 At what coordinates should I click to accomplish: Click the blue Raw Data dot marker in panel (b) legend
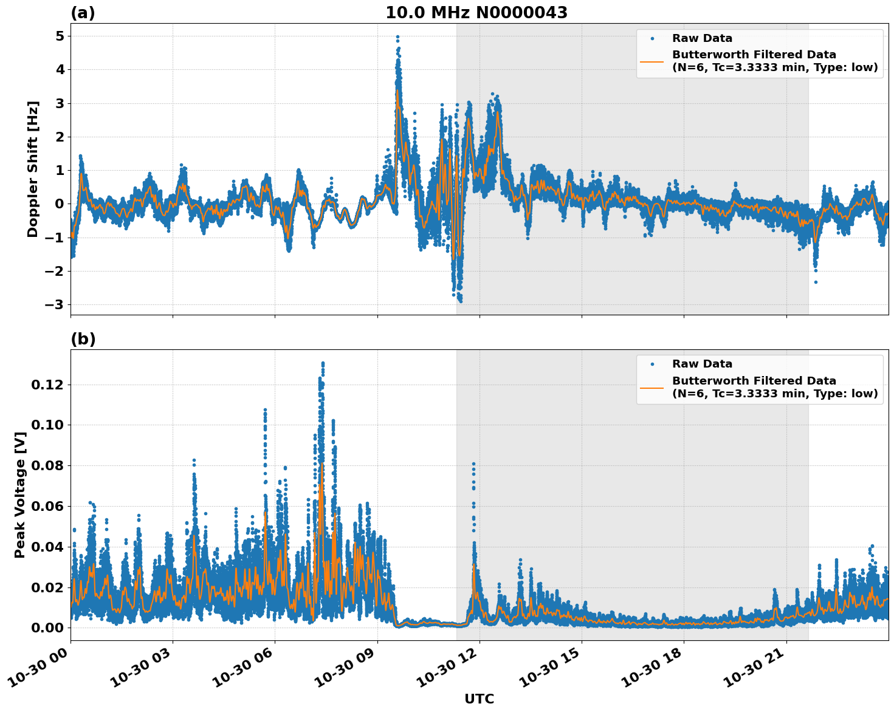[x=652, y=363]
